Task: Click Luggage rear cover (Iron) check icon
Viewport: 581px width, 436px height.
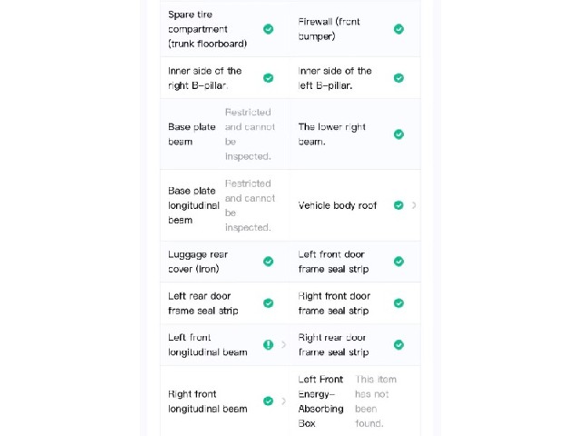Action: point(269,262)
